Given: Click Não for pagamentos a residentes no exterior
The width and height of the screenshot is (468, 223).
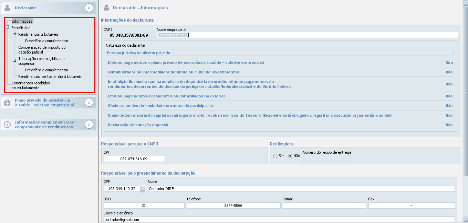Looking at the screenshot, I should (449, 96).
